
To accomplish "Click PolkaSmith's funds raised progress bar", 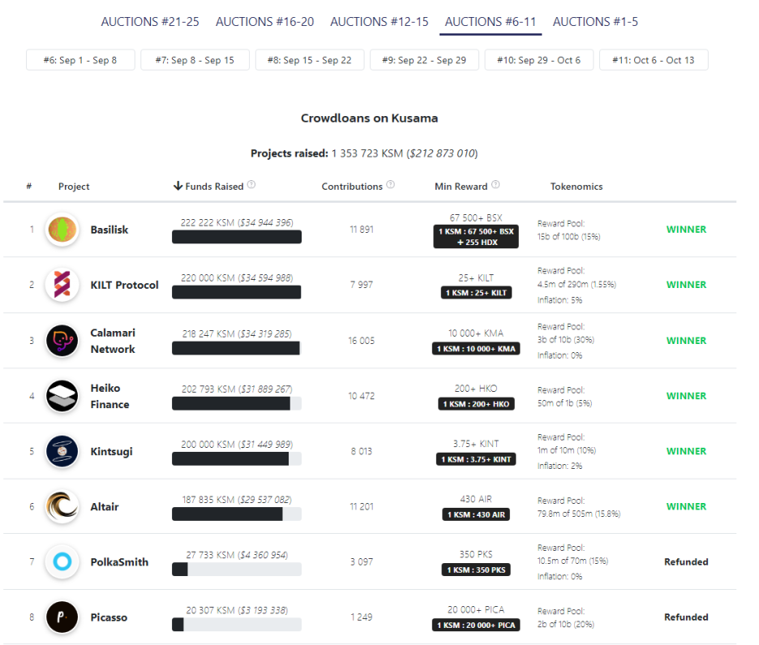I will pos(237,570).
